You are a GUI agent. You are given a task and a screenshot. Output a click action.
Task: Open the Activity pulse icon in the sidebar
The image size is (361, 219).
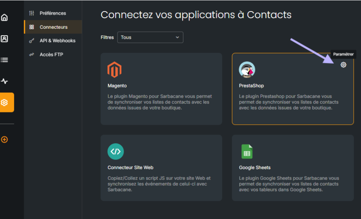coord(4,81)
